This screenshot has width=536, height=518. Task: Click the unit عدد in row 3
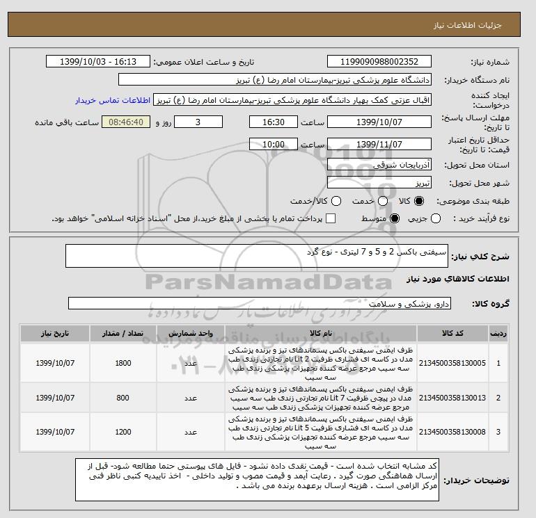click(x=191, y=432)
